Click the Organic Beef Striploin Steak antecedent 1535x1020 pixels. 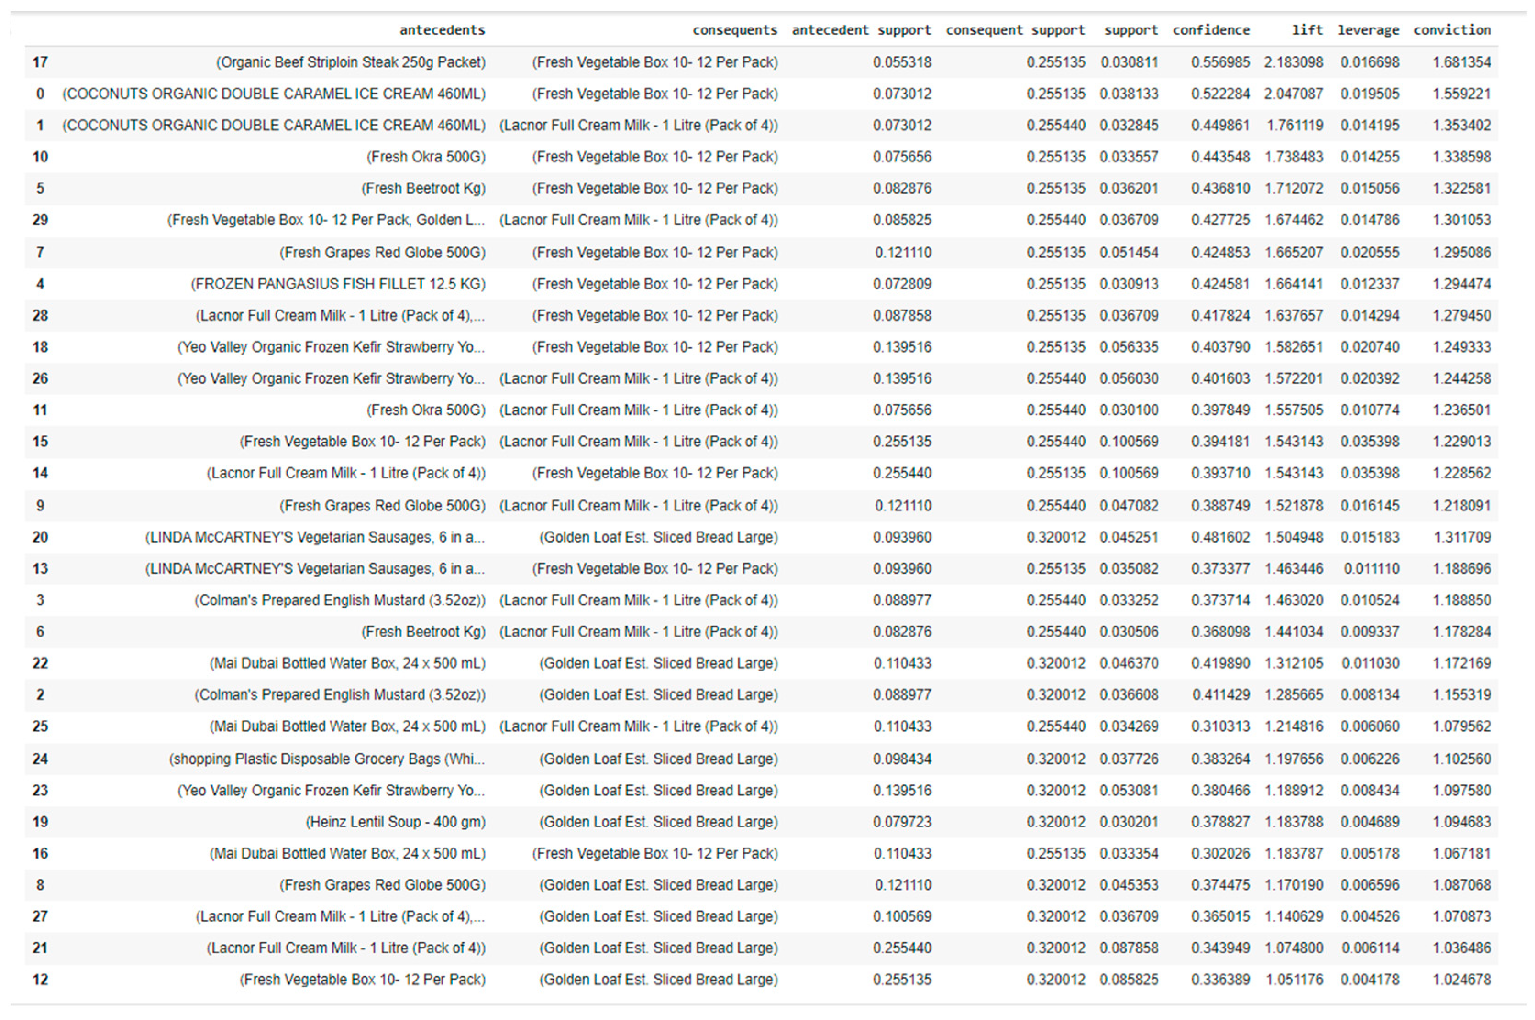pos(350,62)
